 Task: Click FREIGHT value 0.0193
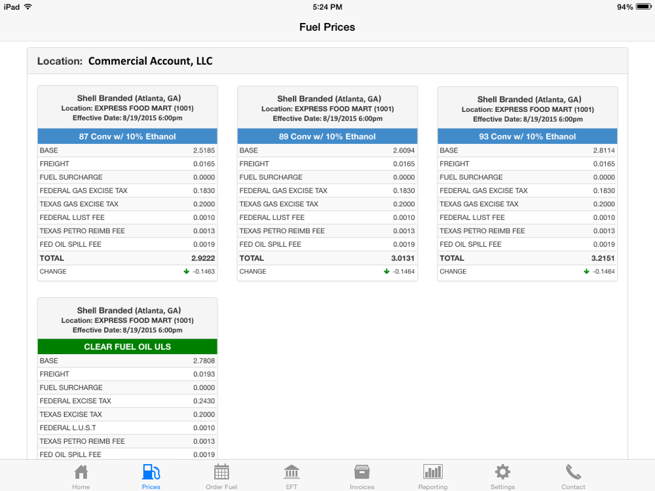[204, 374]
